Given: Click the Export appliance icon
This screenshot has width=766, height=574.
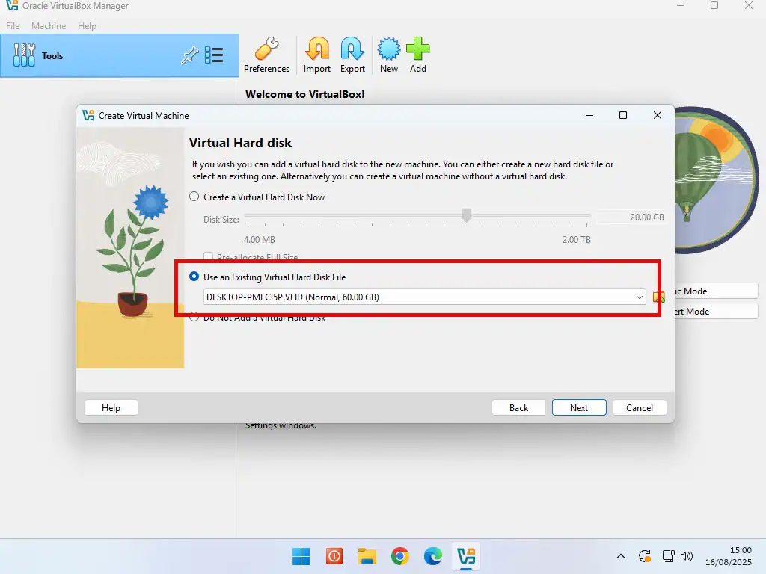Looking at the screenshot, I should [x=352, y=50].
